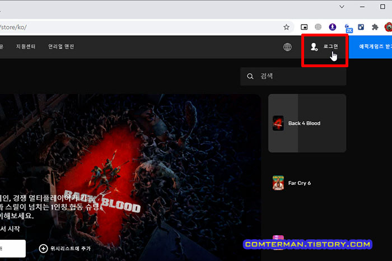Click the gray globe extension icon
The width and height of the screenshot is (392, 261).
[318, 27]
